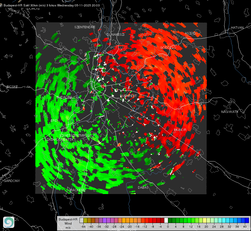The image size is (251, 231).
Task: Click the radar title with date 05-11-2025 20:03
Action: tap(52, 5)
